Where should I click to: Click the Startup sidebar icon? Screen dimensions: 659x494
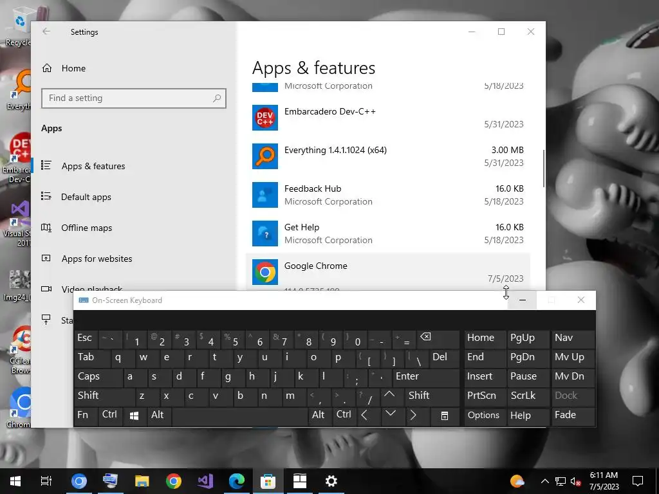tap(46, 320)
